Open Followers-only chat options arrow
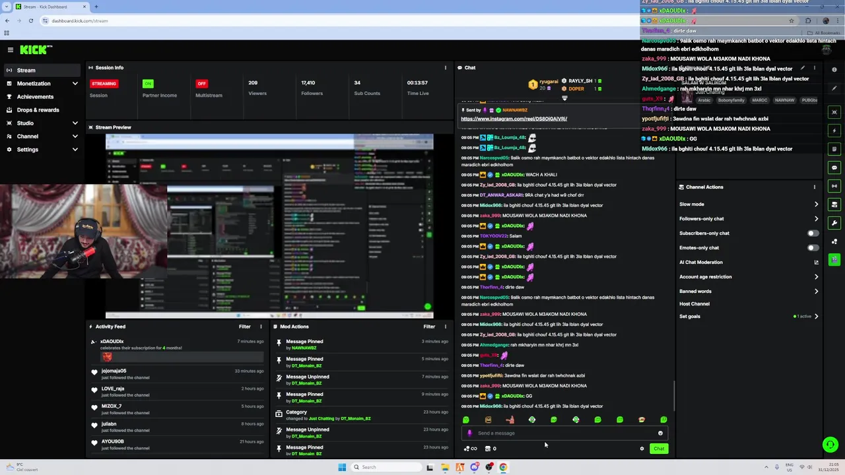 point(816,219)
